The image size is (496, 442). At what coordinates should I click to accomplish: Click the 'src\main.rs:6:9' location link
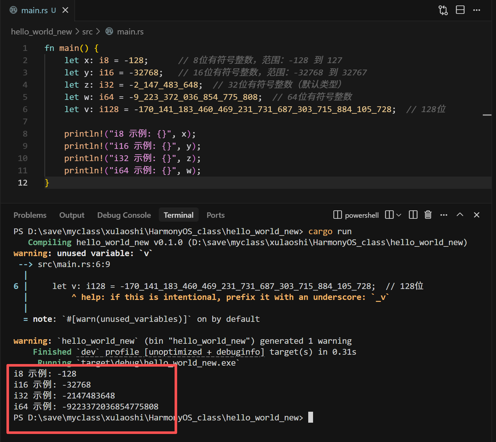[74, 264]
